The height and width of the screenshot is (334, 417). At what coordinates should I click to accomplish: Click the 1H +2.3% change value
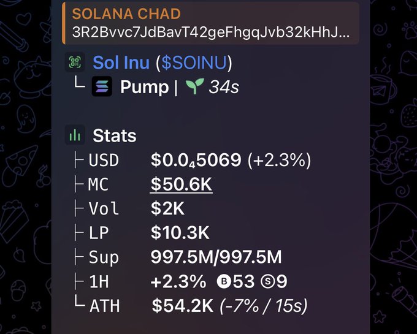coord(178,281)
